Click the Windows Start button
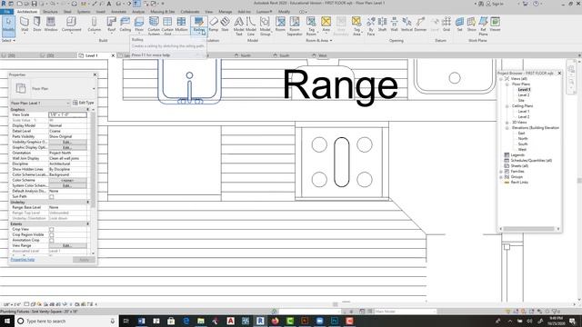The image size is (582, 327). pyautogui.click(x=6, y=321)
